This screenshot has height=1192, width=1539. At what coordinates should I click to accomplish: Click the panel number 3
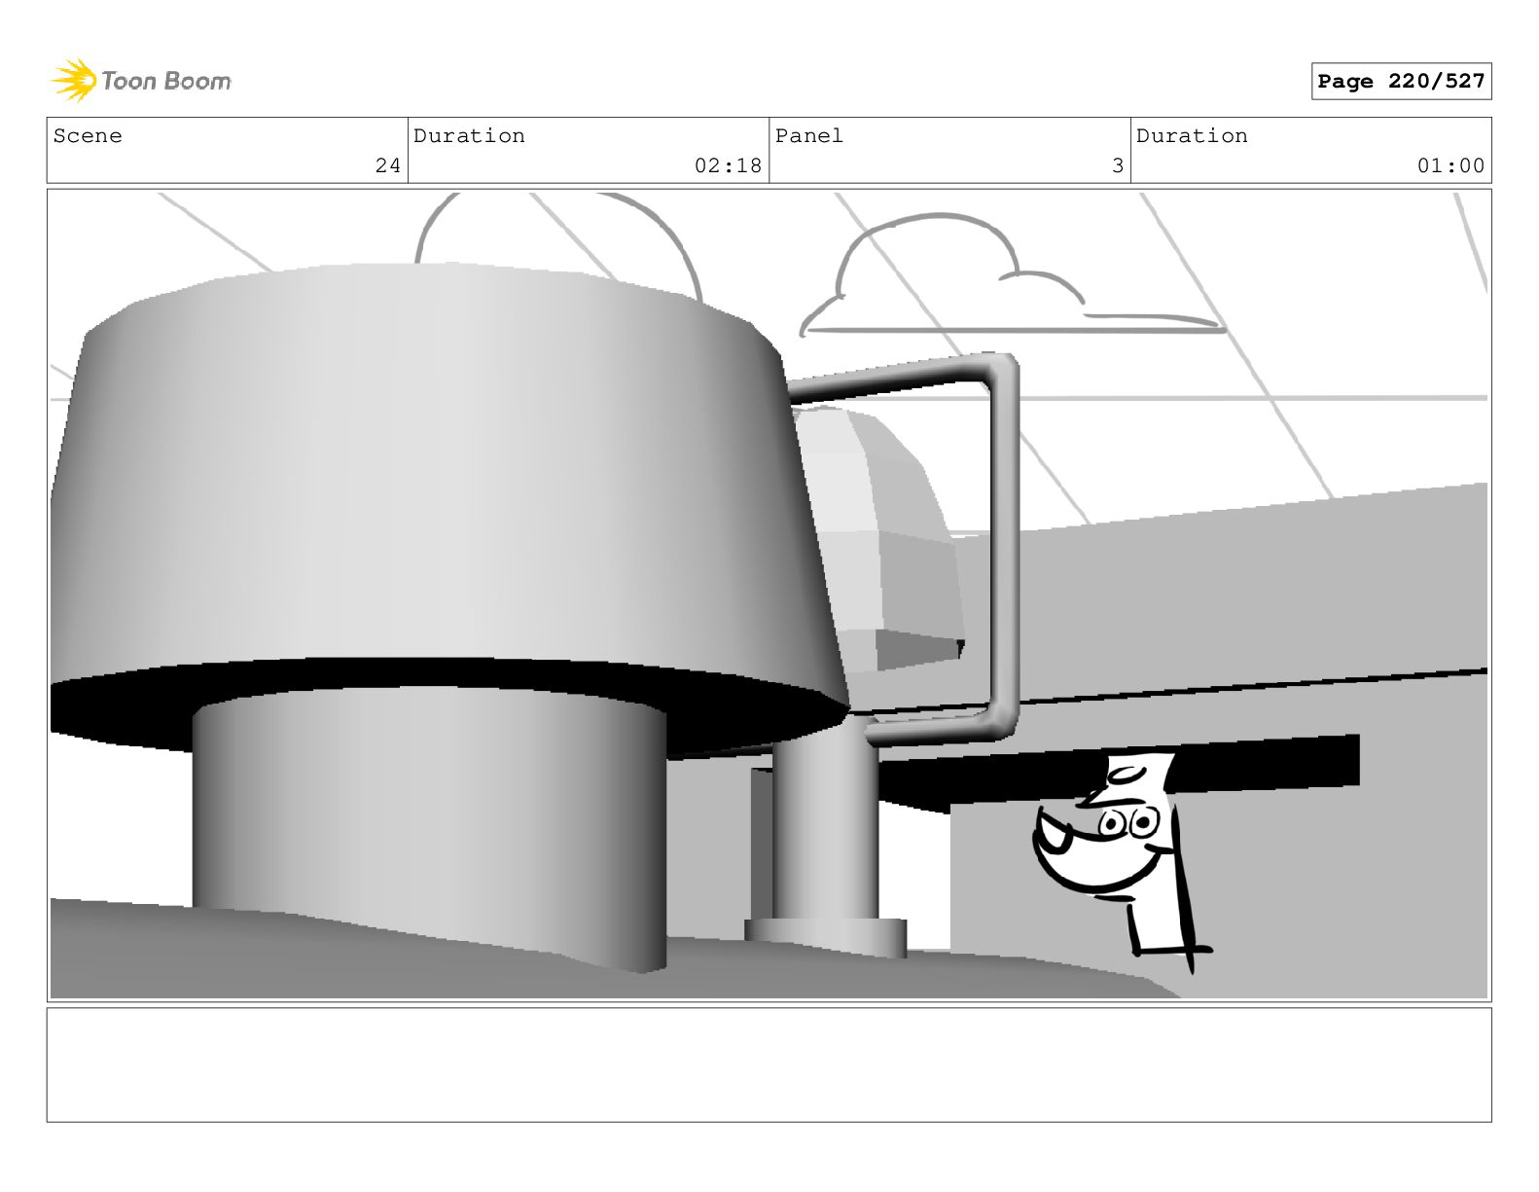pyautogui.click(x=1118, y=165)
